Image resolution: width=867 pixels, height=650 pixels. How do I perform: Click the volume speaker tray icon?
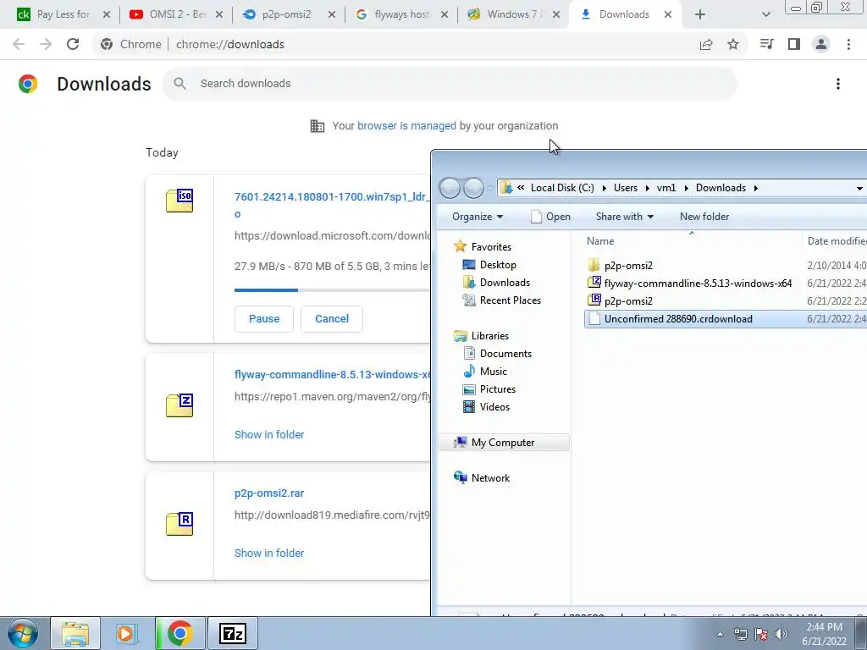781,634
